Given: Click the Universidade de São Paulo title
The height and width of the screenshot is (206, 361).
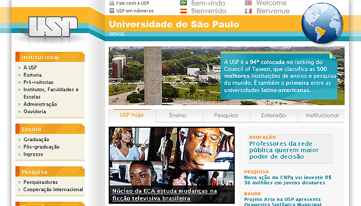Looking at the screenshot, I should [174, 24].
